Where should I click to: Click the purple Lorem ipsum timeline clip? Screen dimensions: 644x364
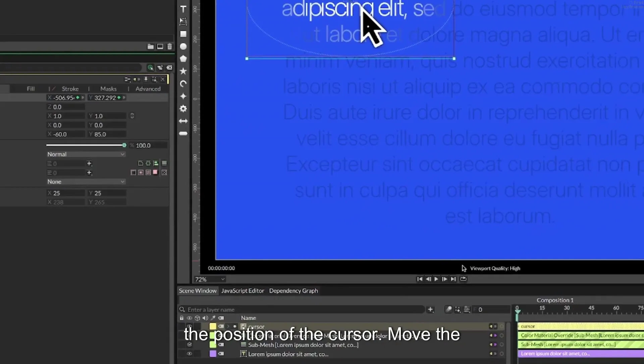point(581,354)
